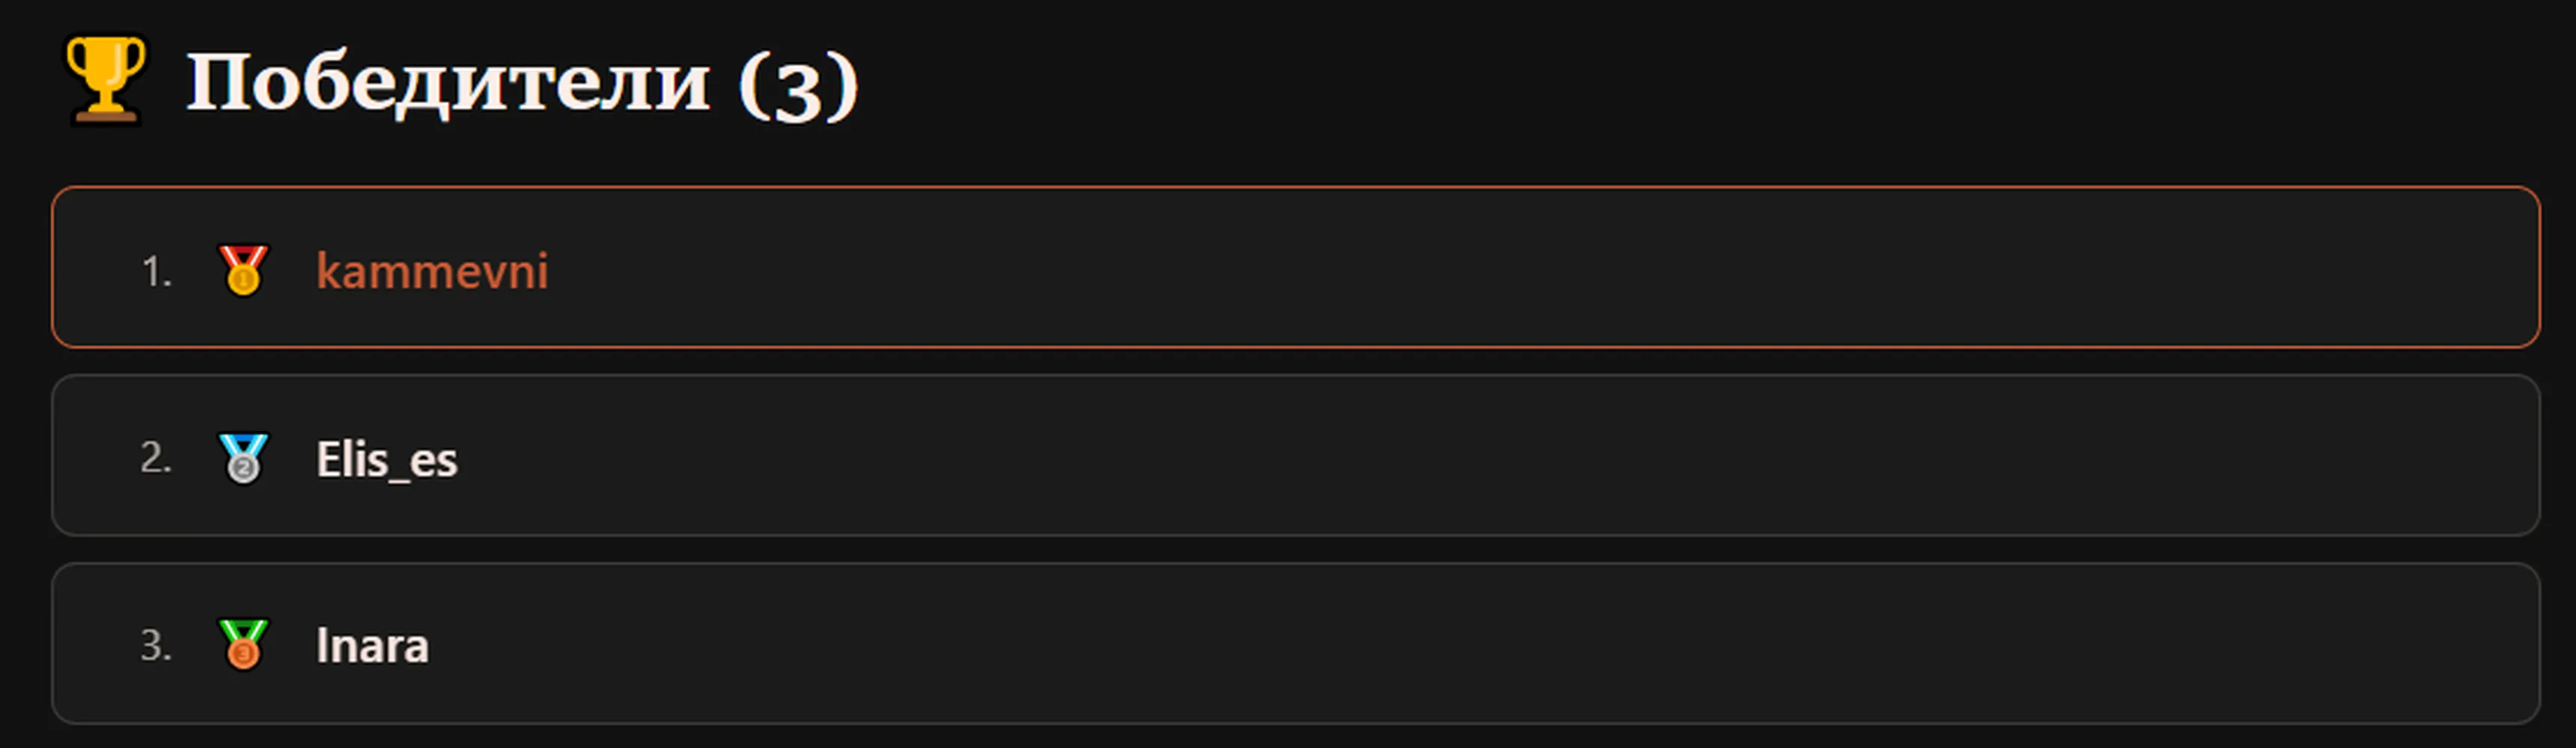2576x748 pixels.
Task: Open the Inara username link
Action: pyautogui.click(x=372, y=645)
